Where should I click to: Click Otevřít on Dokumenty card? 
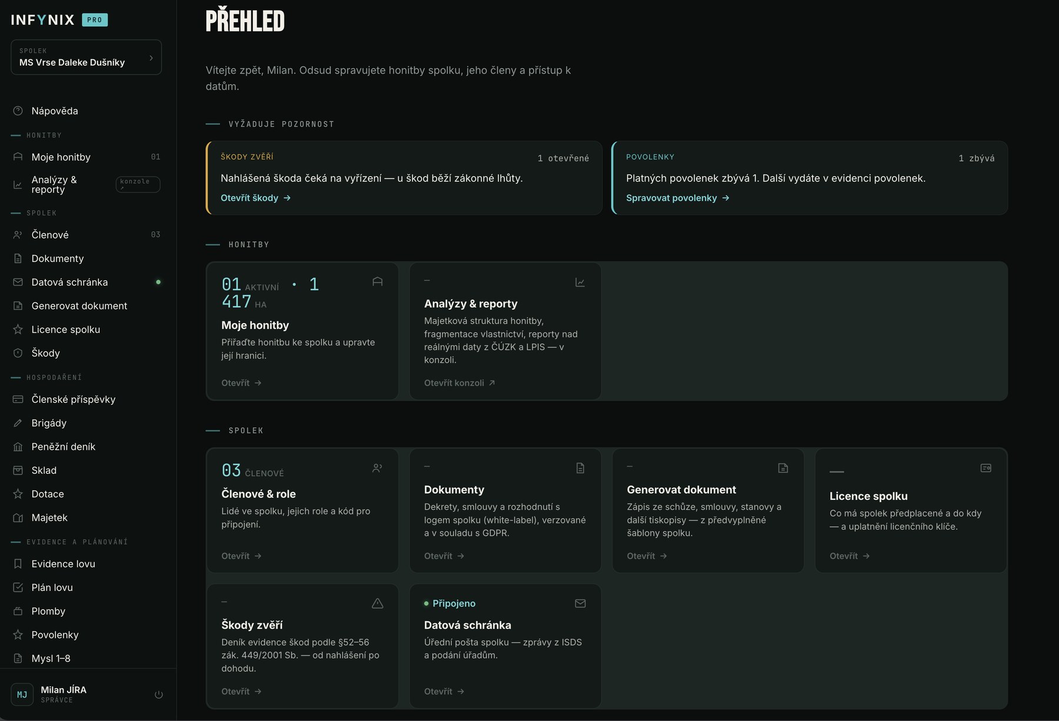(x=444, y=556)
